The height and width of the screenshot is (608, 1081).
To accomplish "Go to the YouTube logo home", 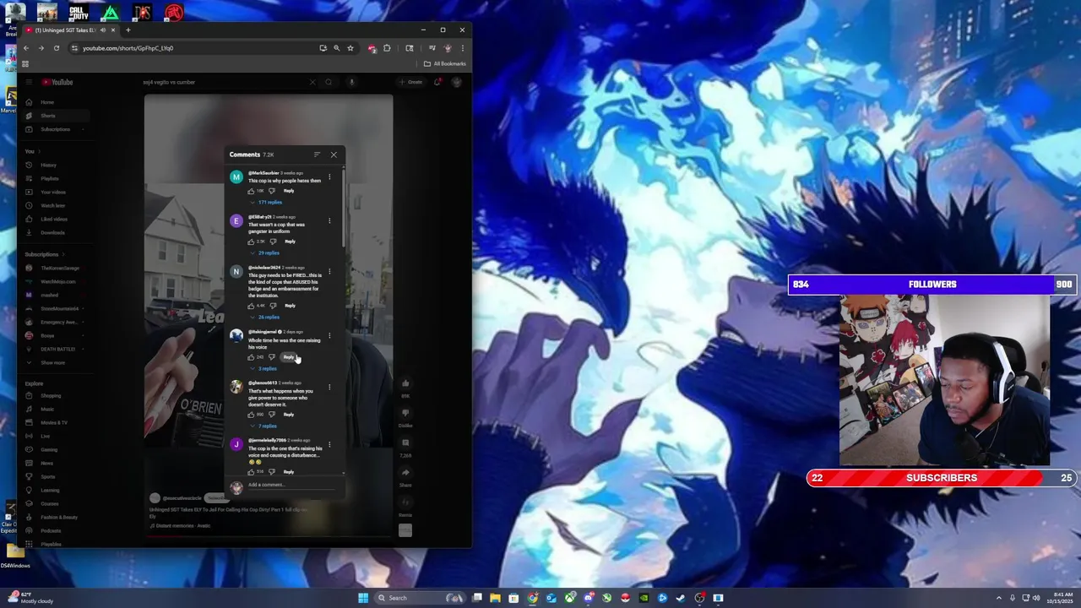I will 57,82.
